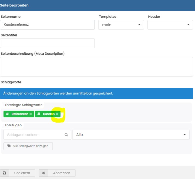Click inside the Seitenbeschreibung meta description box

96,66
